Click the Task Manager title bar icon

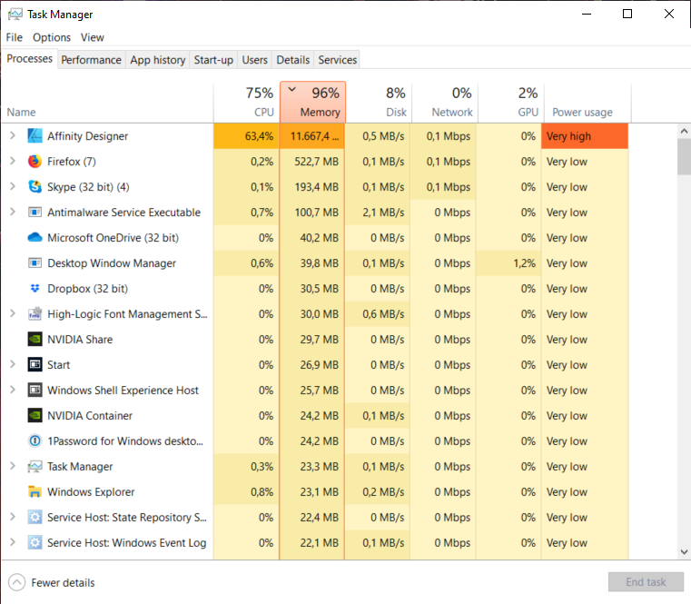click(x=15, y=15)
